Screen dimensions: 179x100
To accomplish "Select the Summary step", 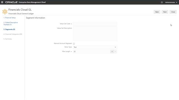I will [x=8, y=39].
